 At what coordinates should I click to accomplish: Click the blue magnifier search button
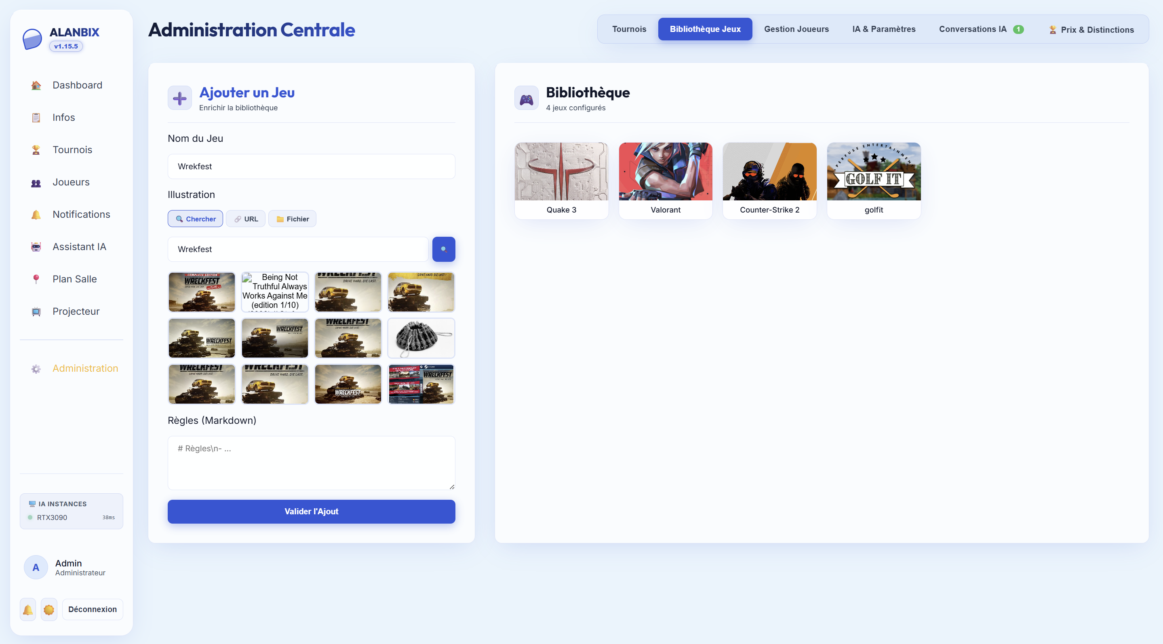[x=444, y=249]
